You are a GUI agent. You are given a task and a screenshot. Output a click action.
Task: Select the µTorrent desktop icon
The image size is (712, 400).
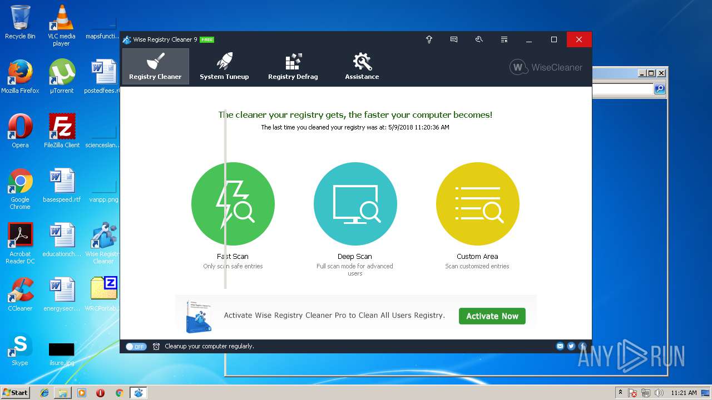tap(62, 77)
